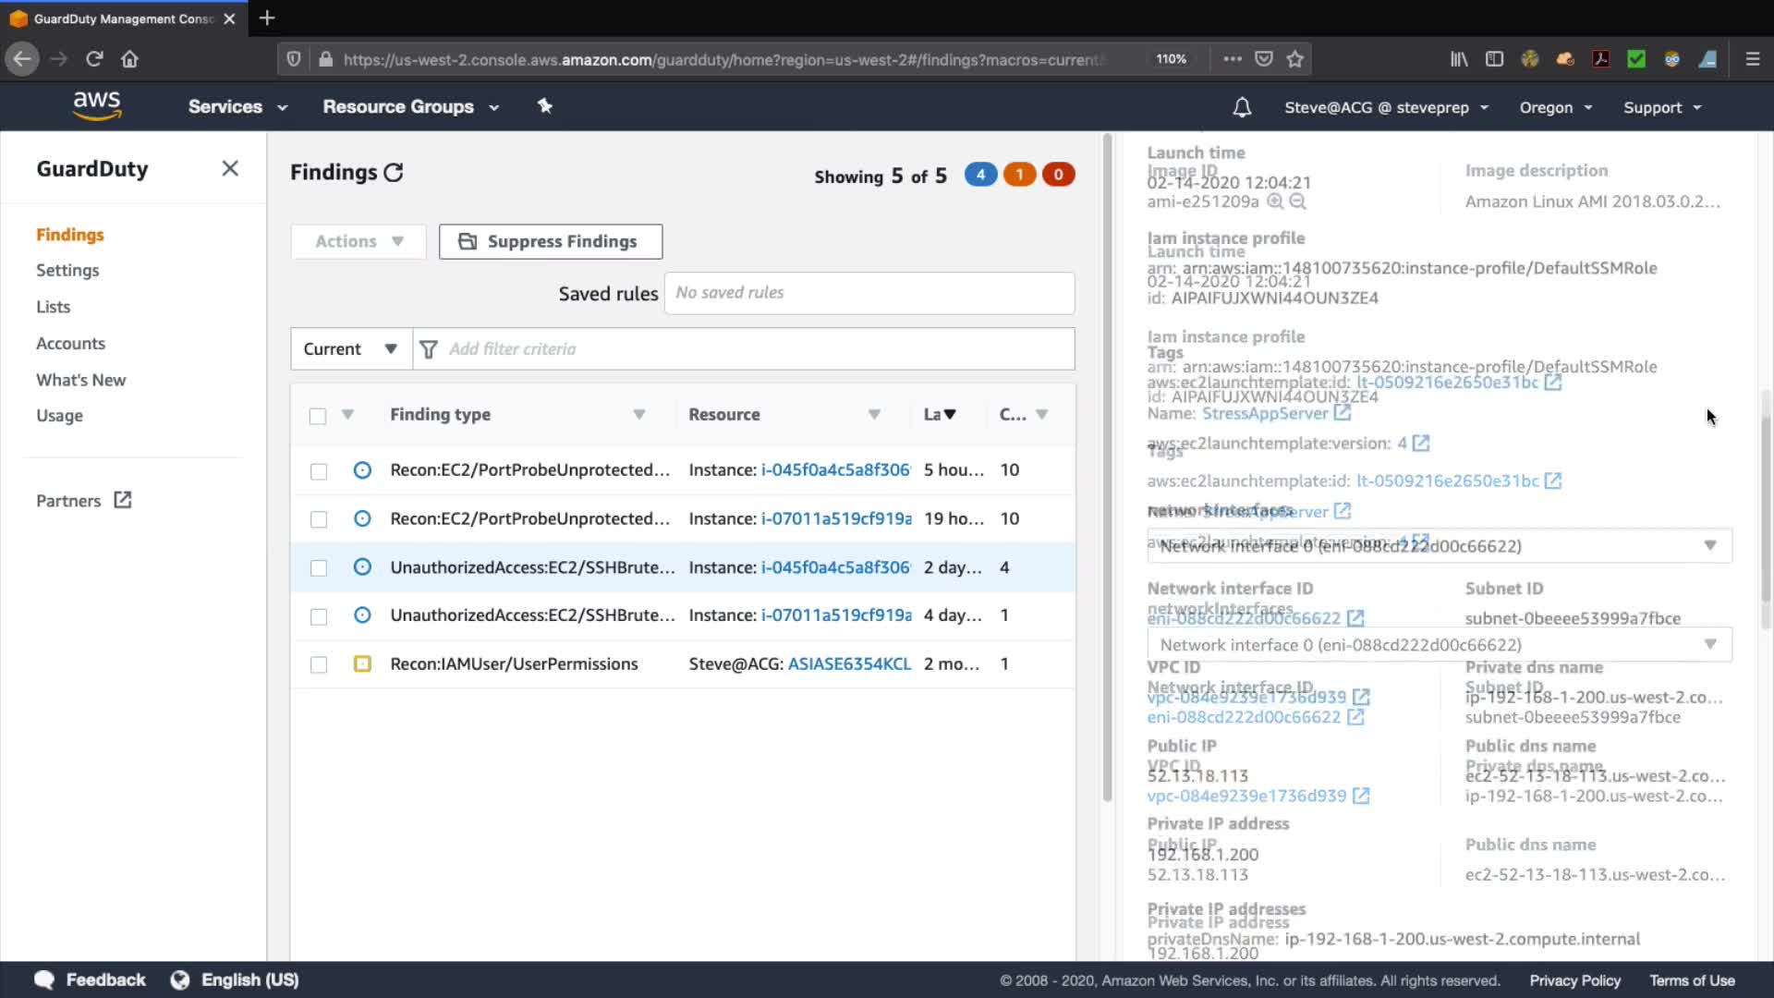Select the Recon:IAMUser/UserPermissions row checkbox
Screen dimensions: 1774x998
coord(319,664)
